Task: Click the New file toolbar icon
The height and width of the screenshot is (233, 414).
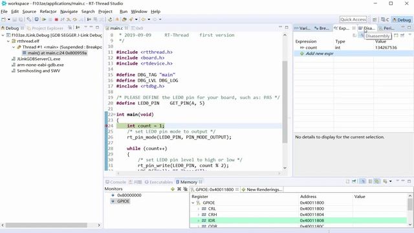Action: [x=4, y=19]
